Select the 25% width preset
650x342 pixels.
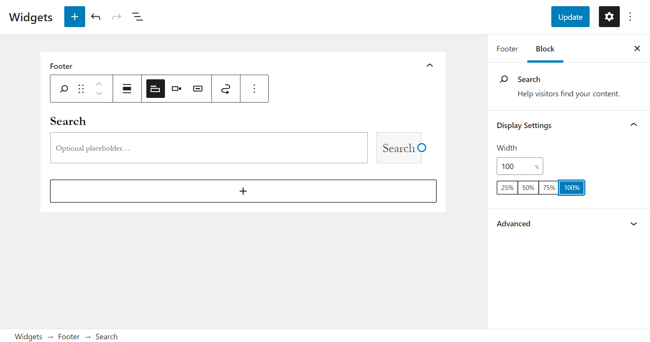point(507,187)
